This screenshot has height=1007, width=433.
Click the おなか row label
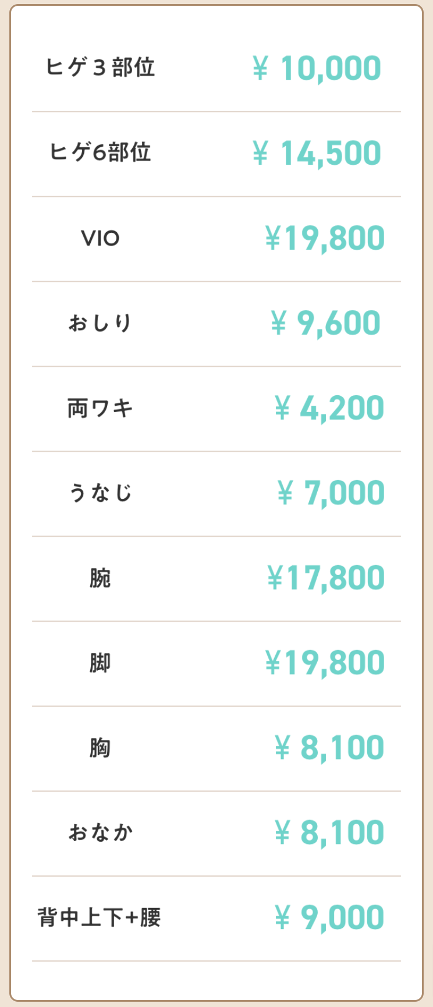(100, 832)
